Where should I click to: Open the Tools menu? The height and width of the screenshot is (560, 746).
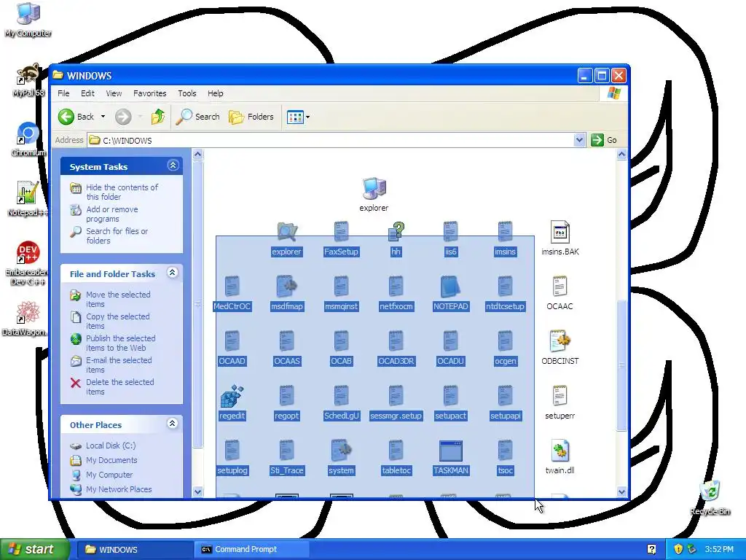(x=187, y=93)
